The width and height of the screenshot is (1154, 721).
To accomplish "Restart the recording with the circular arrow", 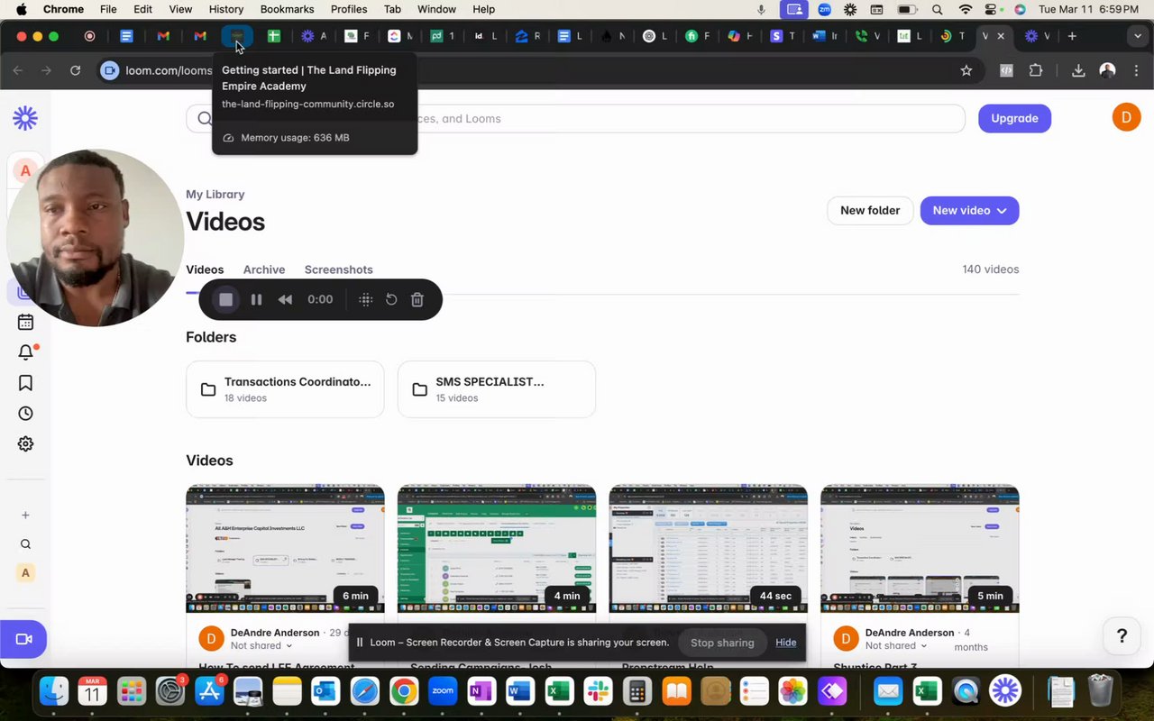I will (391, 299).
